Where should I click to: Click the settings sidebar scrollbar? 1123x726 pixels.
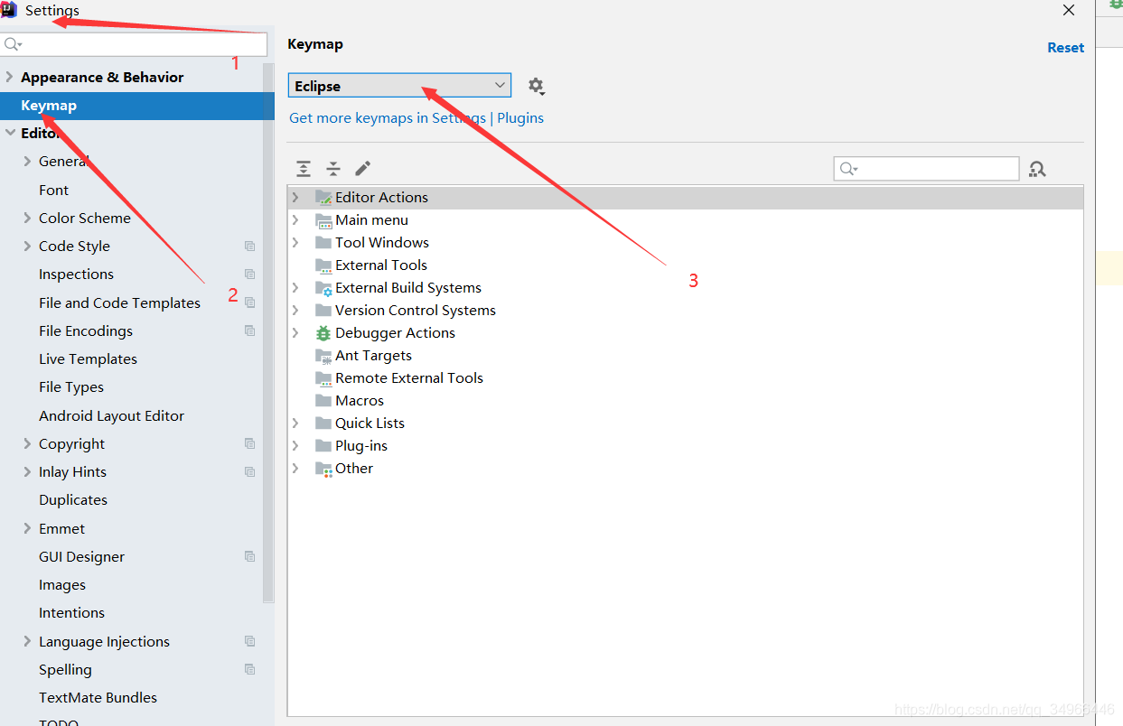pos(268,332)
